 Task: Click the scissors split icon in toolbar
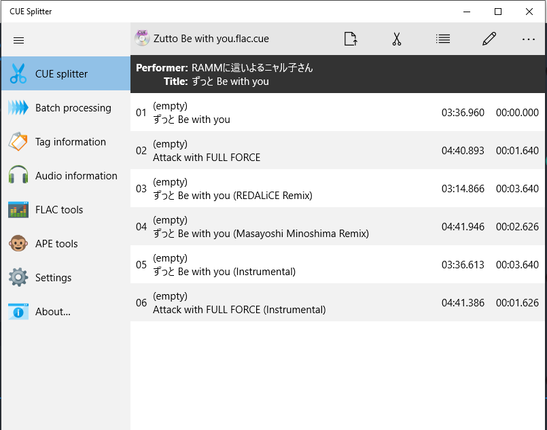point(397,39)
